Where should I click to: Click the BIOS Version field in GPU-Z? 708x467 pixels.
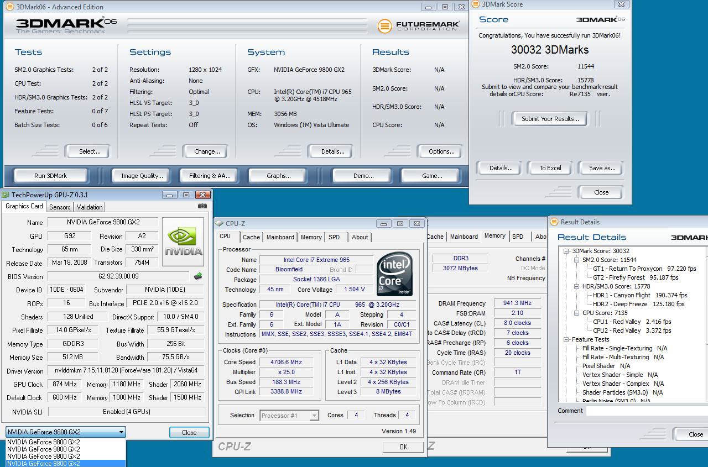119,276
